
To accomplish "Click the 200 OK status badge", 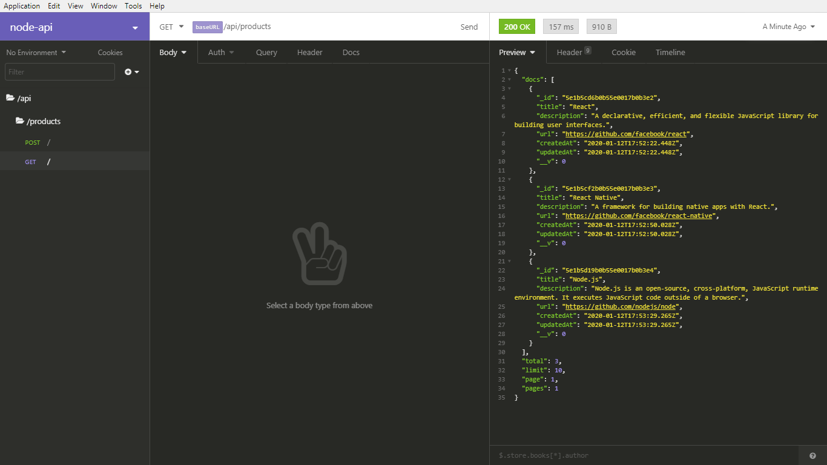I will point(517,27).
